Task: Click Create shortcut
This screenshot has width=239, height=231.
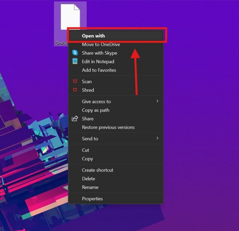Action: click(98, 170)
